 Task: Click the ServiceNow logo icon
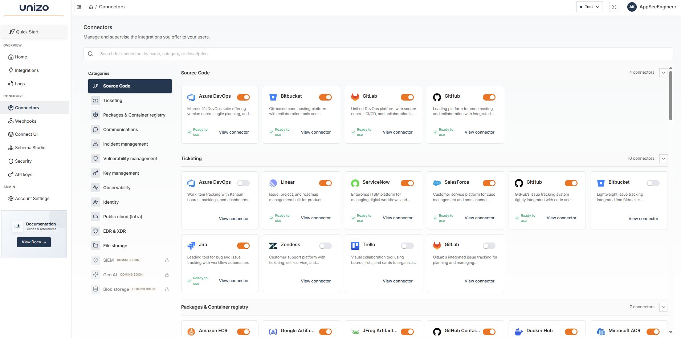[x=355, y=183]
